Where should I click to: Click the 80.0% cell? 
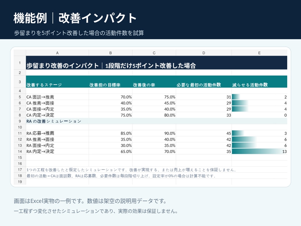(154, 115)
